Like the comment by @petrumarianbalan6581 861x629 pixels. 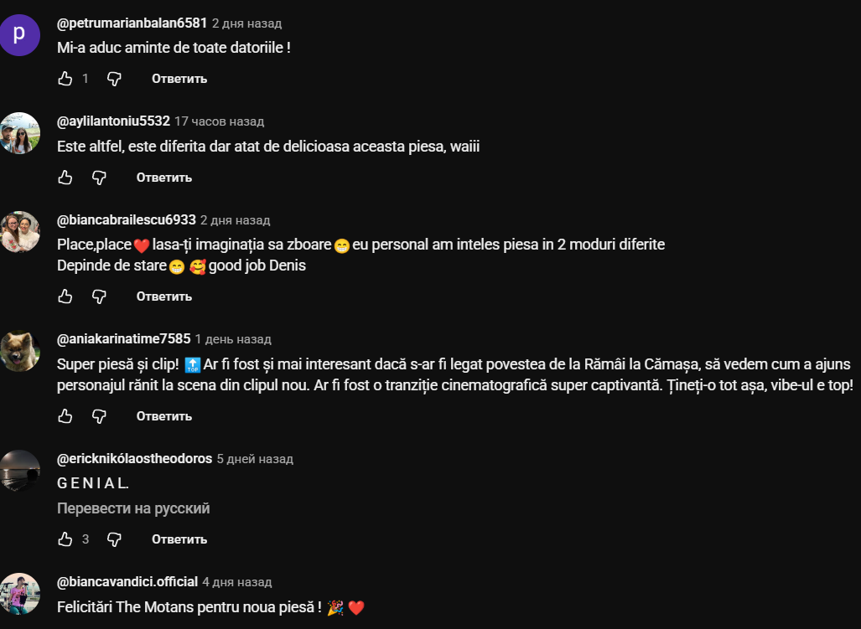(65, 79)
